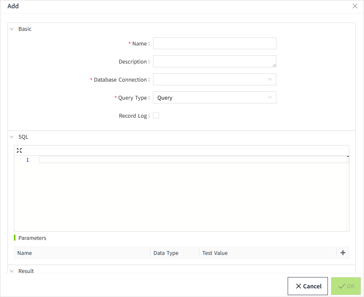Close the Add dialog with X icon
The image size is (364, 297).
pos(355,6)
